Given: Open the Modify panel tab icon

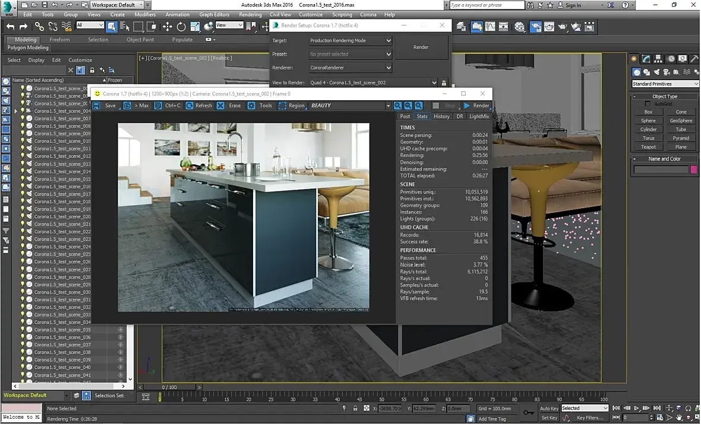Looking at the screenshot, I should [647, 59].
